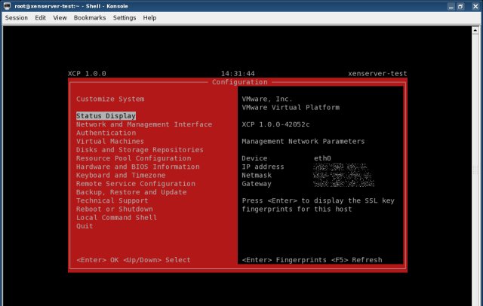
Task: Select Keyboard and Timezone
Action: point(121,175)
